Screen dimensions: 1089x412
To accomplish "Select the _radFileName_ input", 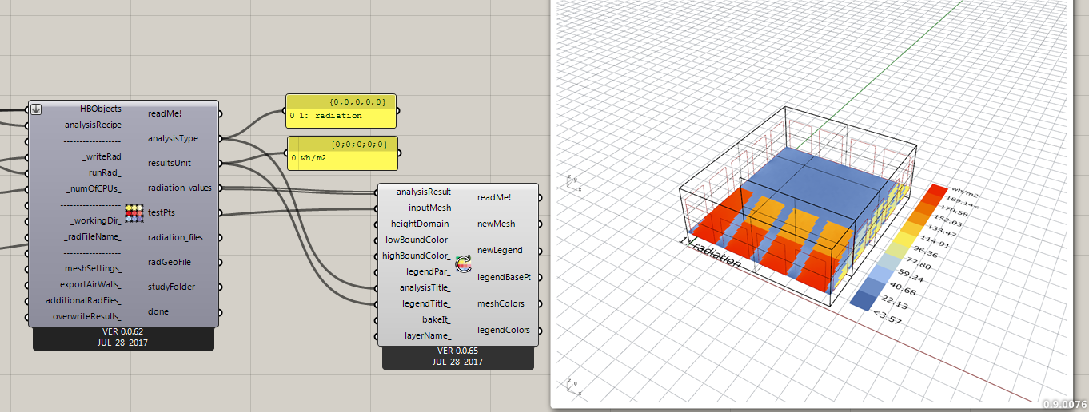I will 93,237.
